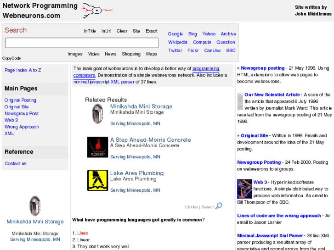Open Original Posting in Main Pages
334x250 pixels.
pyautogui.click(x=20, y=100)
